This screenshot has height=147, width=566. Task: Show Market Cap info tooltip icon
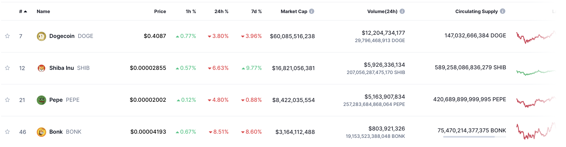pyautogui.click(x=312, y=11)
